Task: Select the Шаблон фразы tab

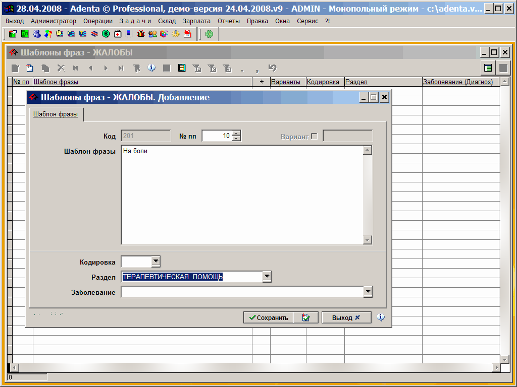Action: click(56, 114)
